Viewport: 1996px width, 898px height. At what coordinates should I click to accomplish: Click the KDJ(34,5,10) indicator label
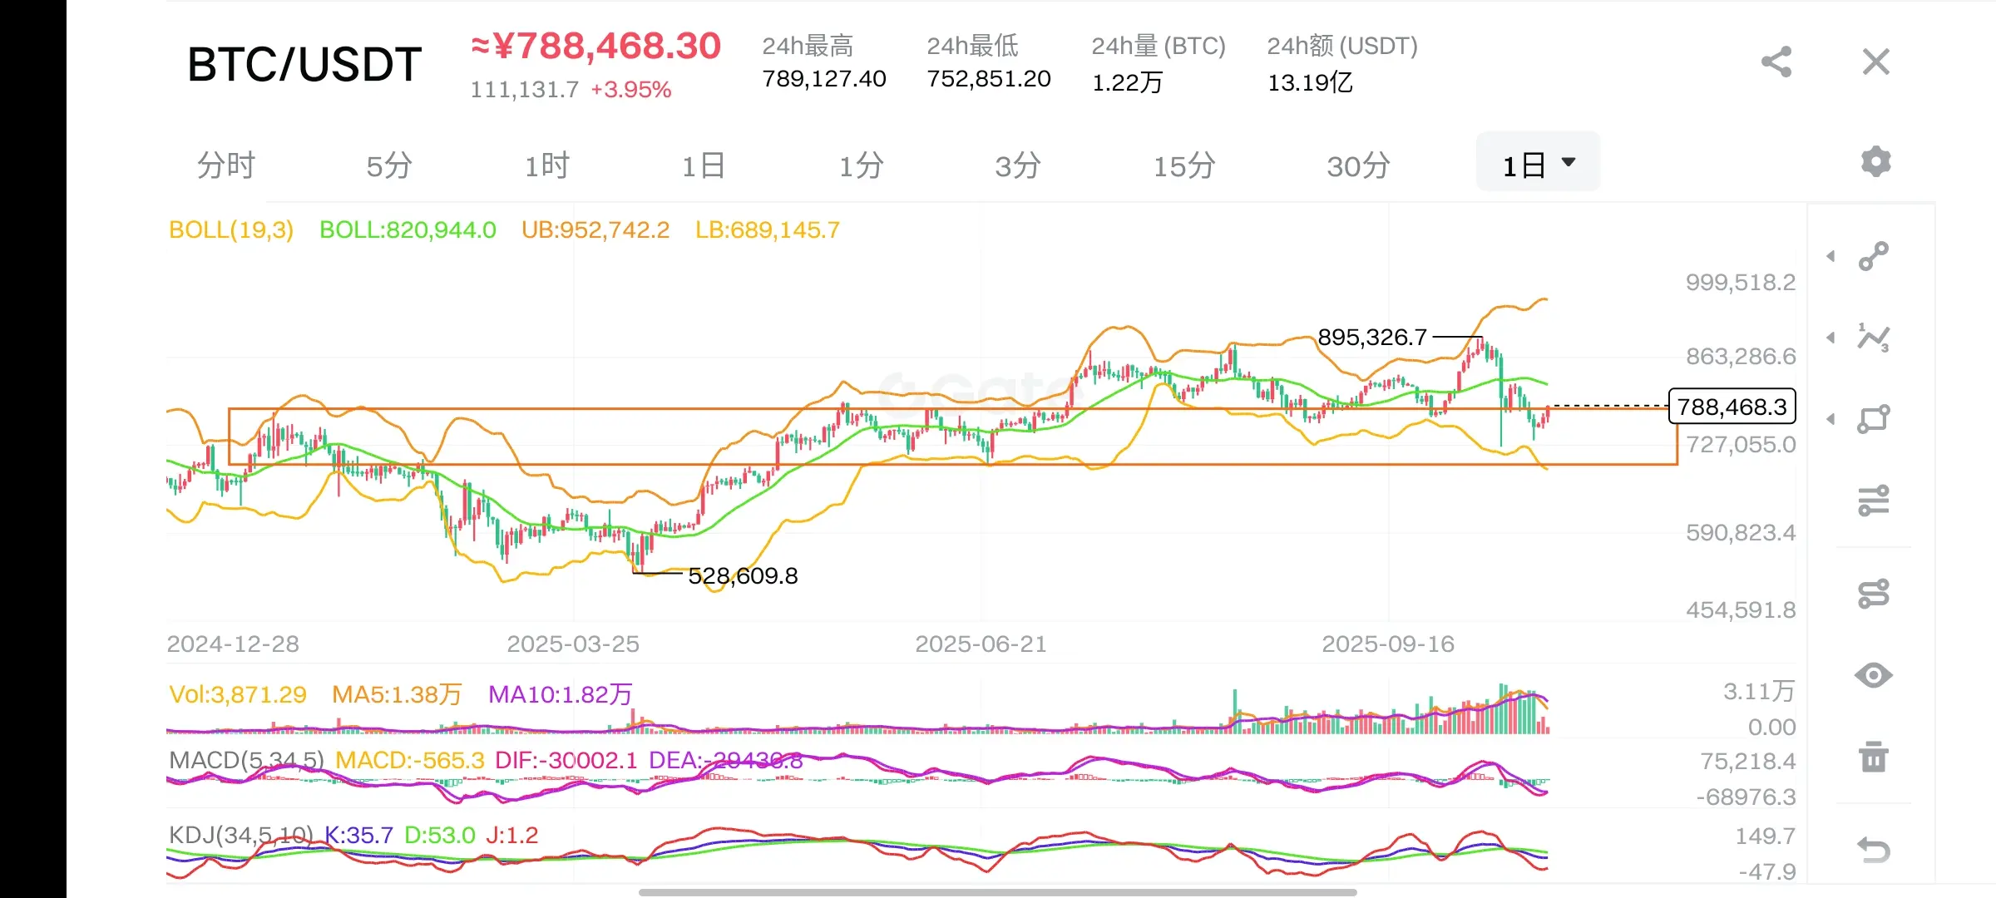(x=241, y=835)
